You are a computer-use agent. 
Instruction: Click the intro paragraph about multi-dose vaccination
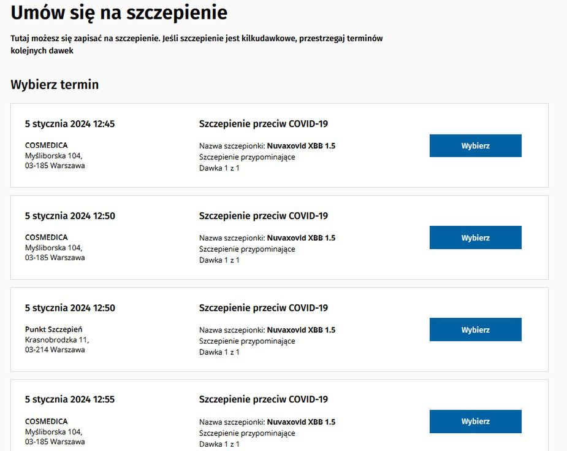tap(196, 44)
